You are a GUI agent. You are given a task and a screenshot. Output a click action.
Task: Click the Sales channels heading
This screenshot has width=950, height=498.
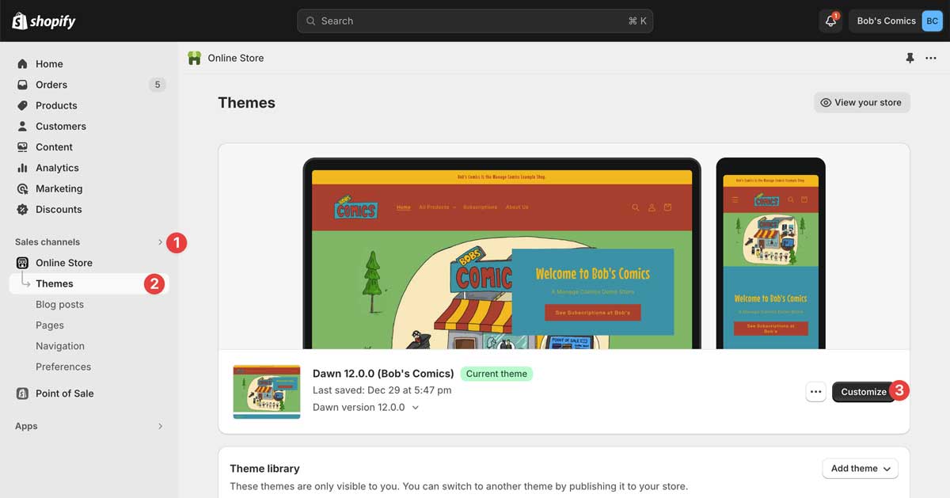click(47, 242)
